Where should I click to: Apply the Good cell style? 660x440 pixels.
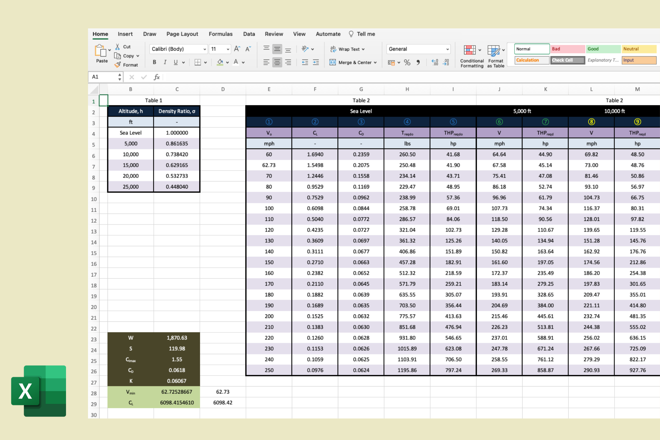point(603,49)
